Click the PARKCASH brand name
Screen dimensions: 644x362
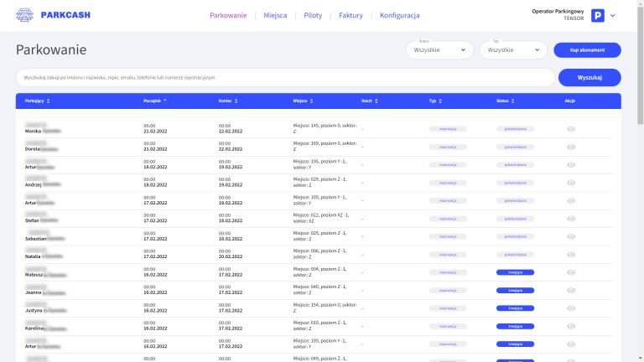coord(65,15)
